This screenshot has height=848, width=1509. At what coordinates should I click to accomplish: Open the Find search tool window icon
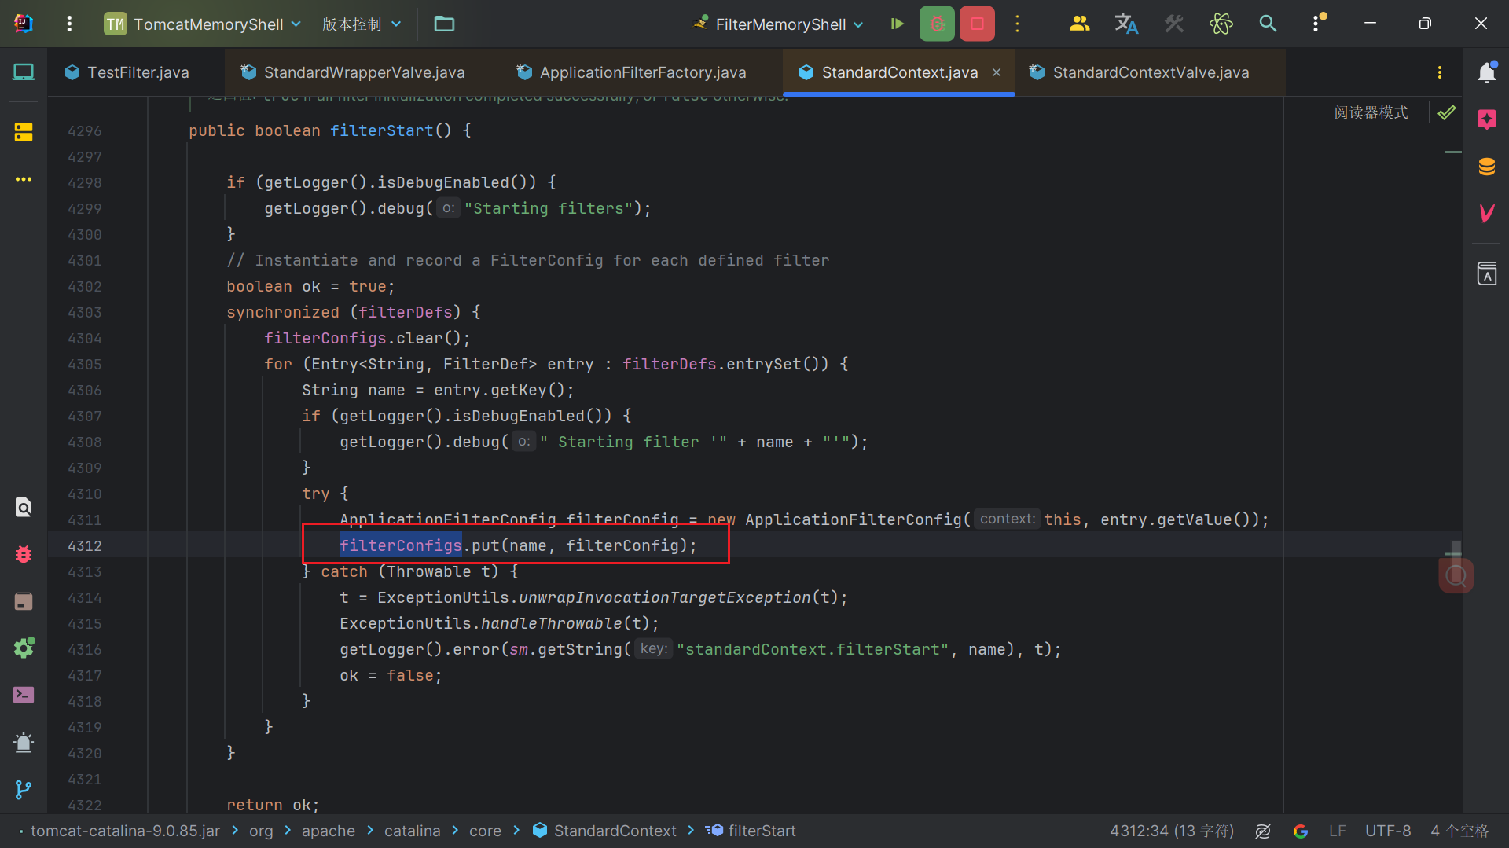click(x=24, y=508)
